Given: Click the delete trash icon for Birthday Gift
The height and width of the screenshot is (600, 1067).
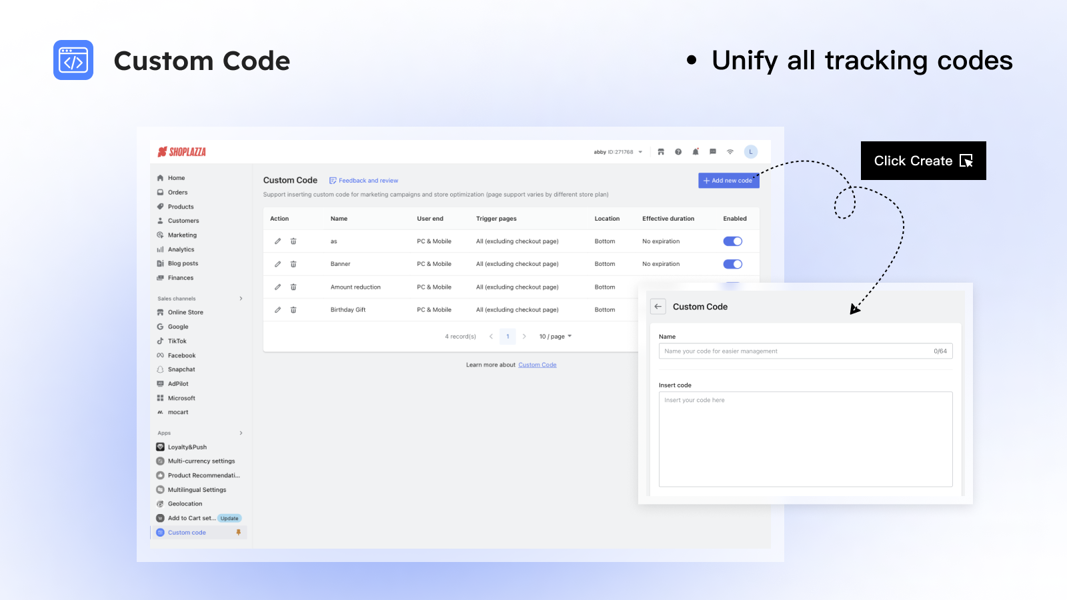Looking at the screenshot, I should [x=293, y=309].
